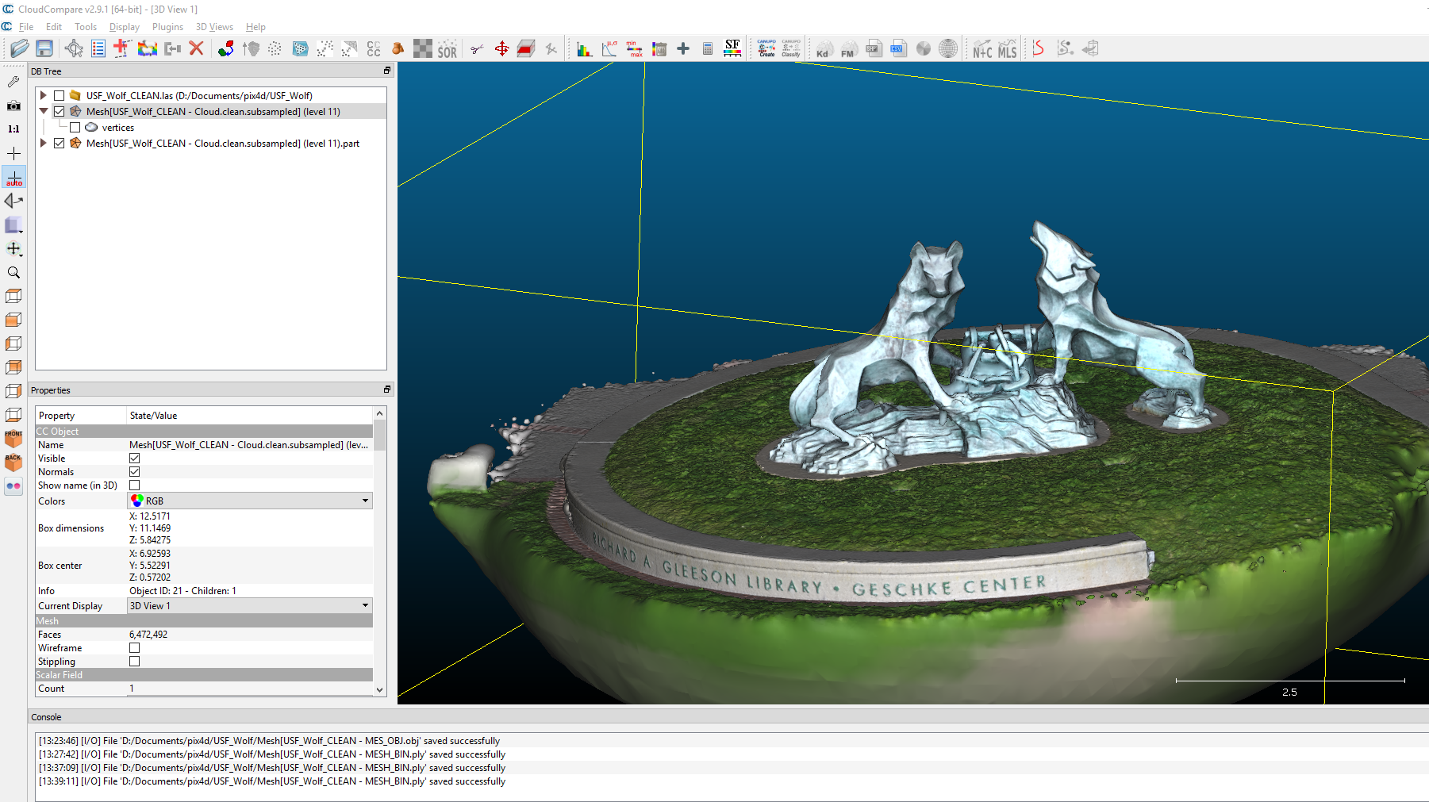Viewport: 1429px width, 802px height.
Task: Click the camera icon in left sidebar
Action: click(x=13, y=105)
